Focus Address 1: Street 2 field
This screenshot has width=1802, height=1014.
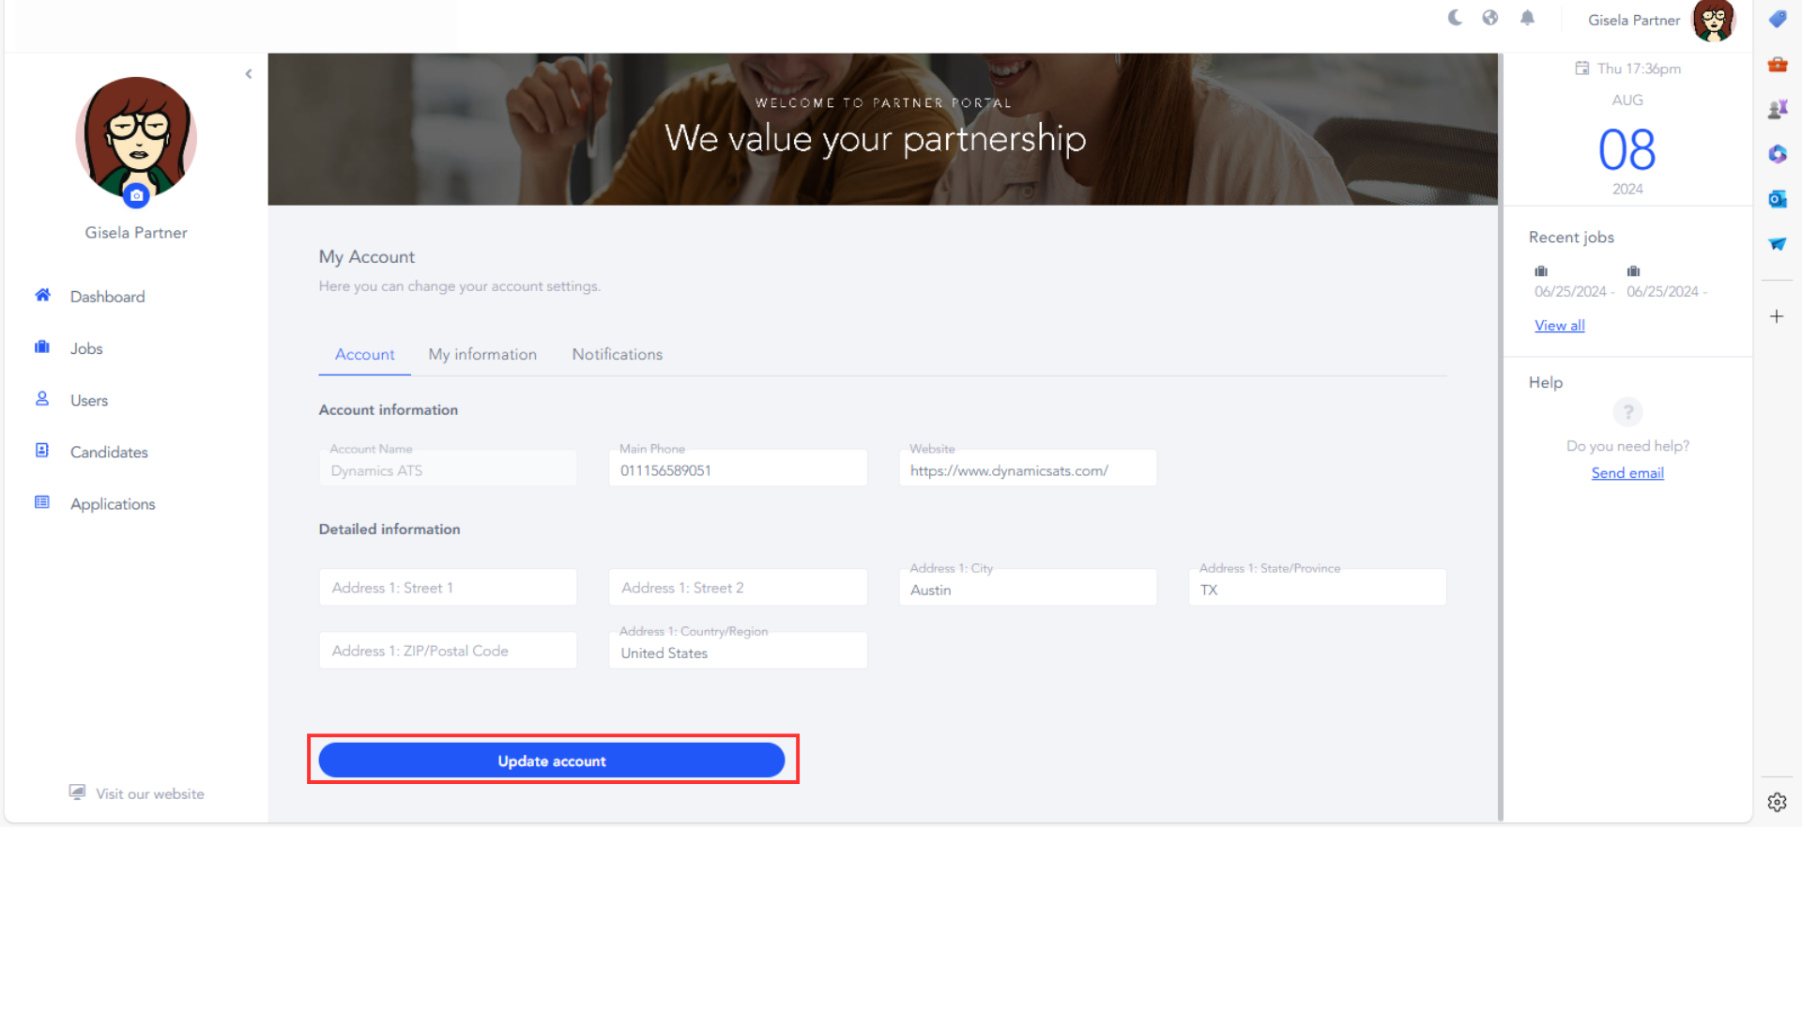click(738, 587)
